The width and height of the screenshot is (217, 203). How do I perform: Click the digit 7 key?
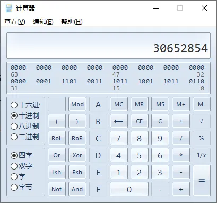pyautogui.click(x=119, y=138)
